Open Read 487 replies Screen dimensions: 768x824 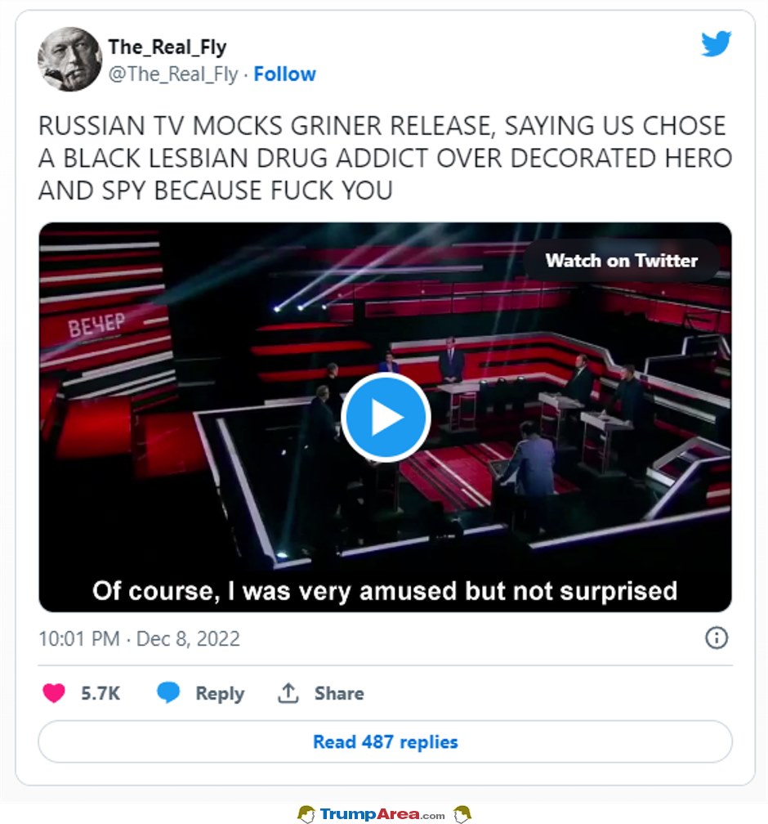(x=385, y=742)
